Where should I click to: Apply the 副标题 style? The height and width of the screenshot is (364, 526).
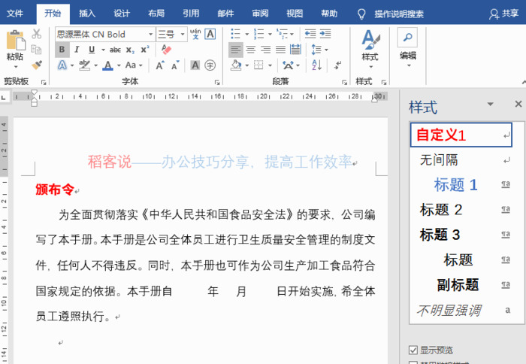click(x=461, y=285)
